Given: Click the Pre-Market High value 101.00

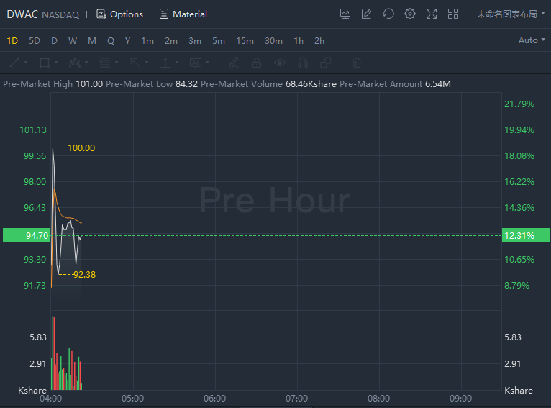Looking at the screenshot, I should tap(89, 84).
